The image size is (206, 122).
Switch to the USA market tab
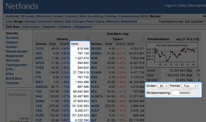tap(68, 22)
